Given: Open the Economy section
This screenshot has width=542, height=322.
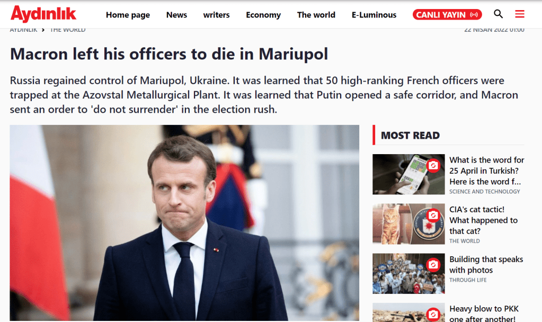Looking at the screenshot, I should tap(263, 15).
